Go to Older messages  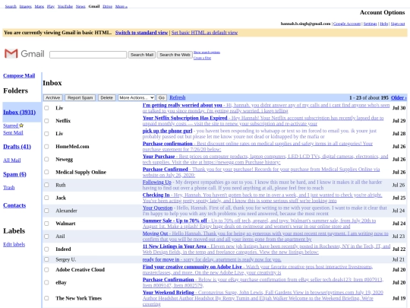tap(399, 97)
